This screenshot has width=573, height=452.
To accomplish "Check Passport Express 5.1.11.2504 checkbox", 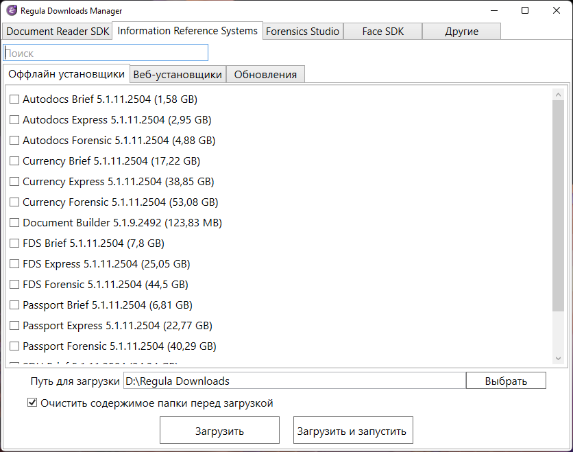I will pos(14,326).
